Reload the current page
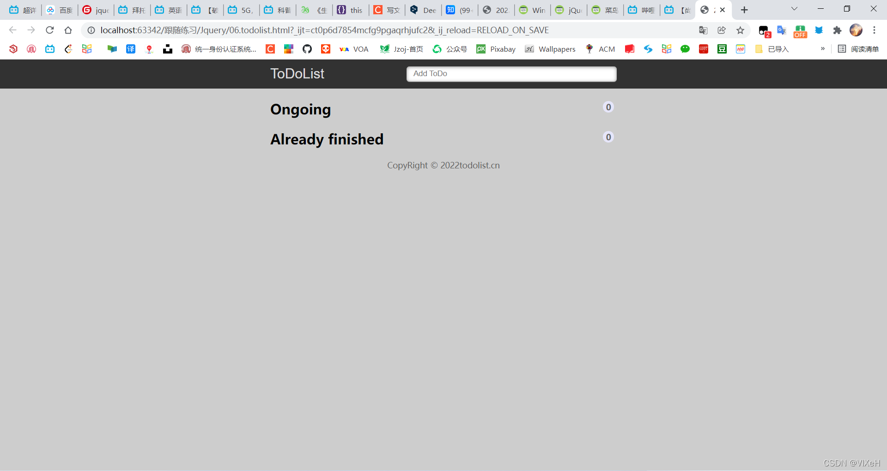887x471 pixels. coord(49,30)
